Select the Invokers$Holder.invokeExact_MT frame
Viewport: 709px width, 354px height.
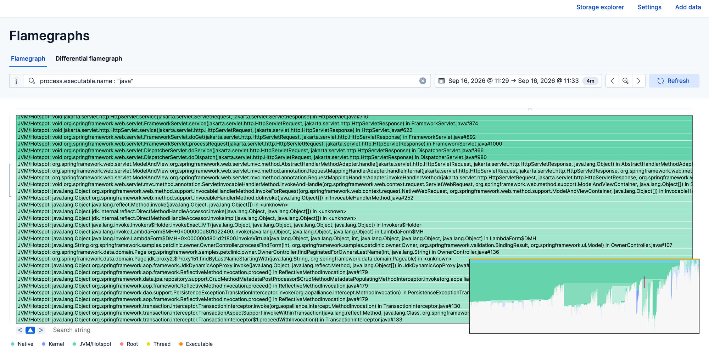point(354,225)
